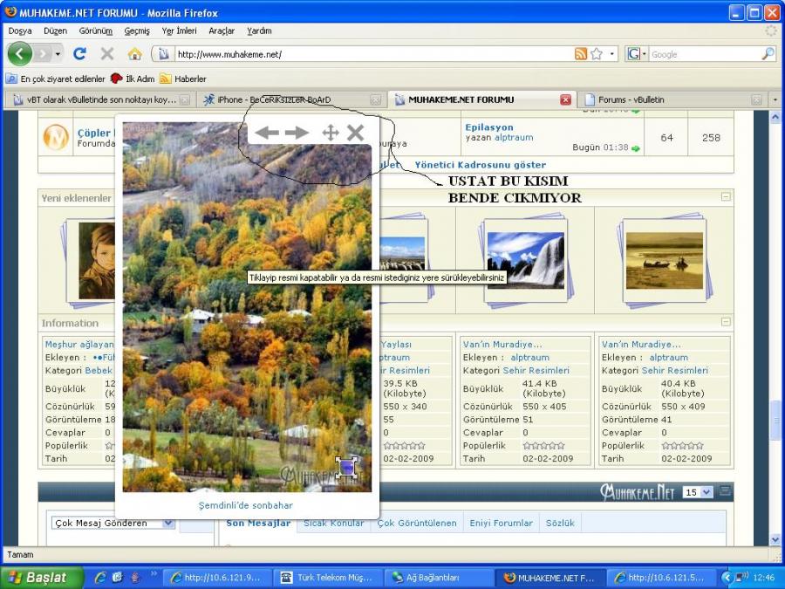This screenshot has width=785, height=589.
Task: Open the network icon in system tray
Action: coord(741,577)
